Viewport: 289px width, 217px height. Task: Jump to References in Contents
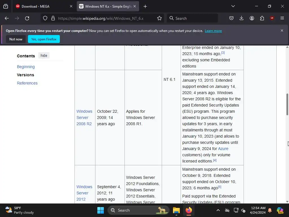(x=27, y=83)
